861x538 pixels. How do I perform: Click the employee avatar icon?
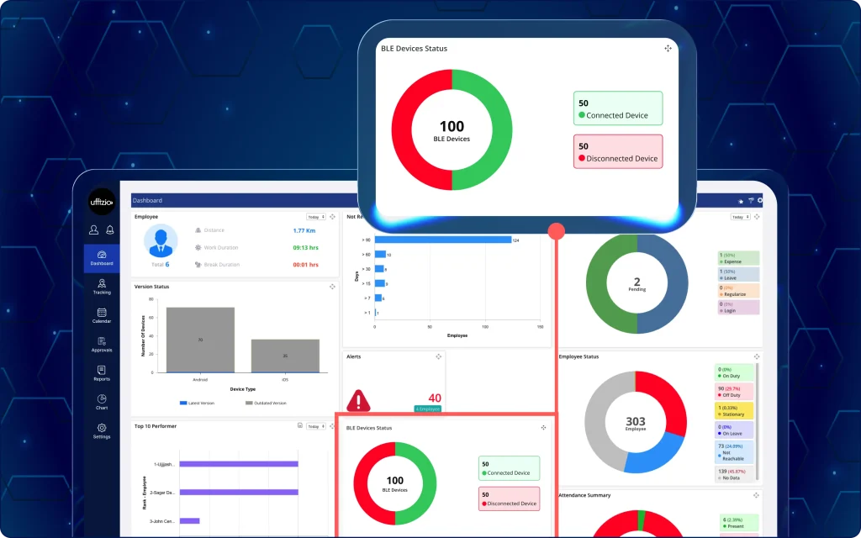click(x=161, y=240)
